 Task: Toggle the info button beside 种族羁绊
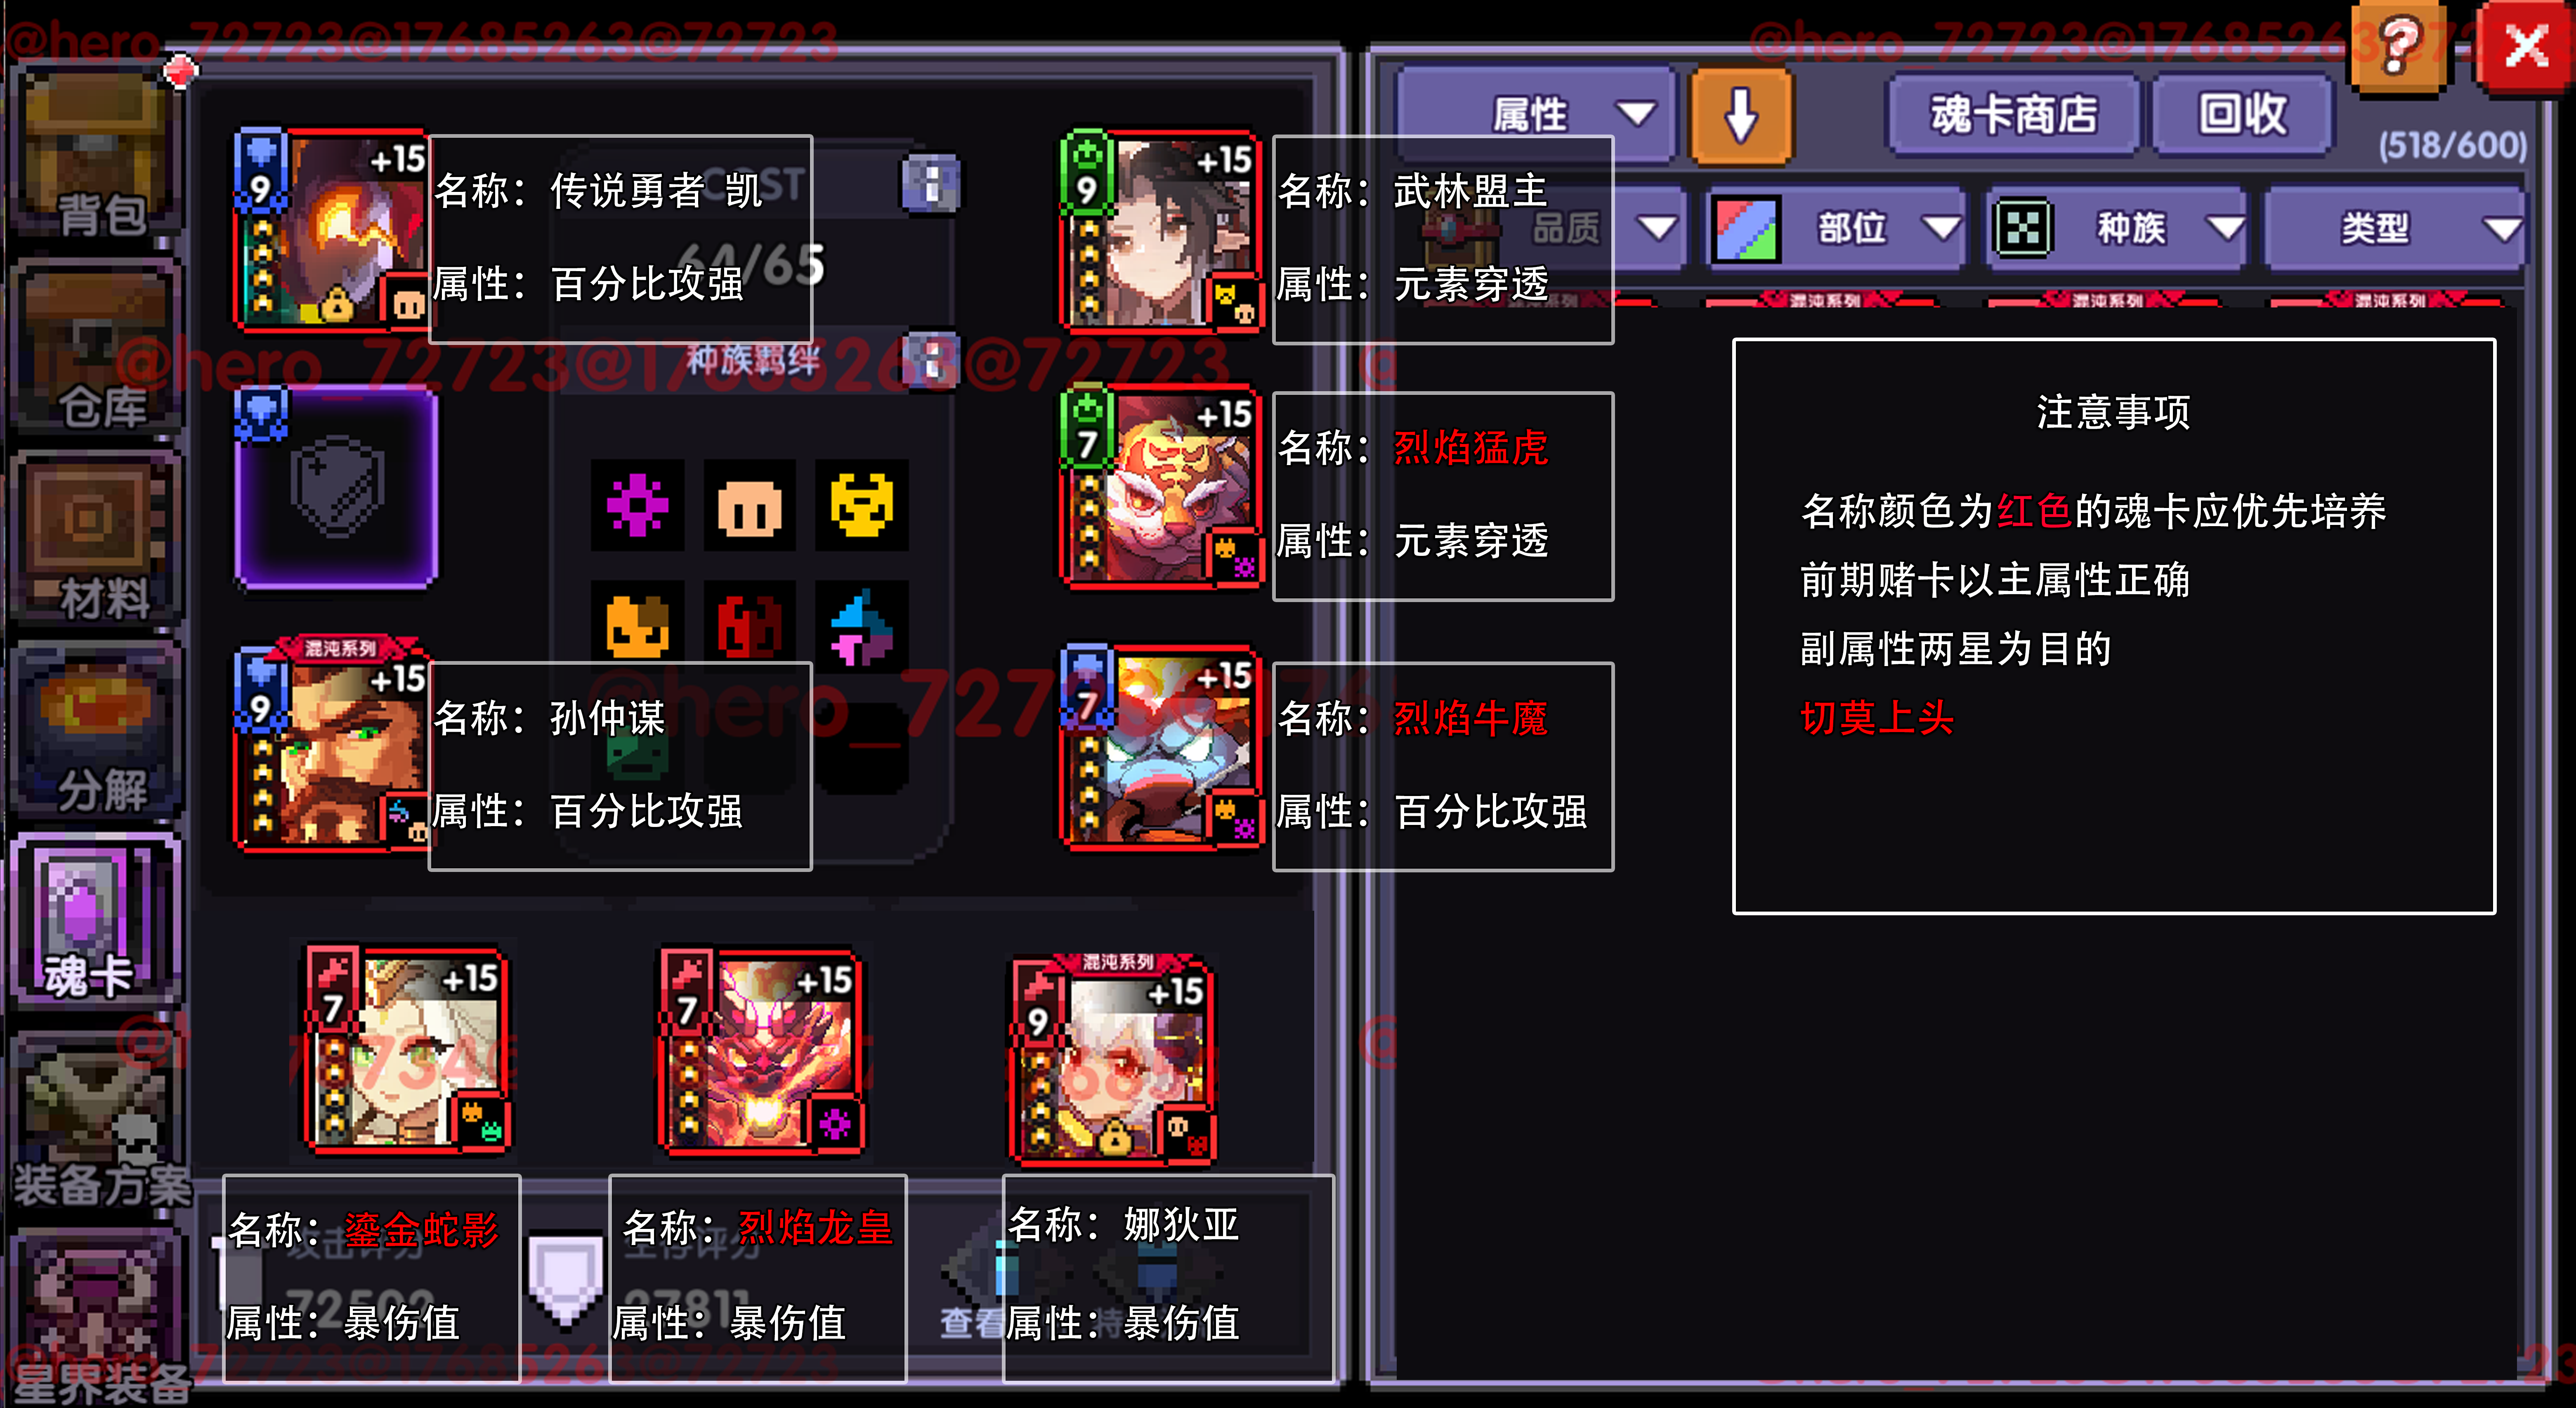tap(931, 360)
